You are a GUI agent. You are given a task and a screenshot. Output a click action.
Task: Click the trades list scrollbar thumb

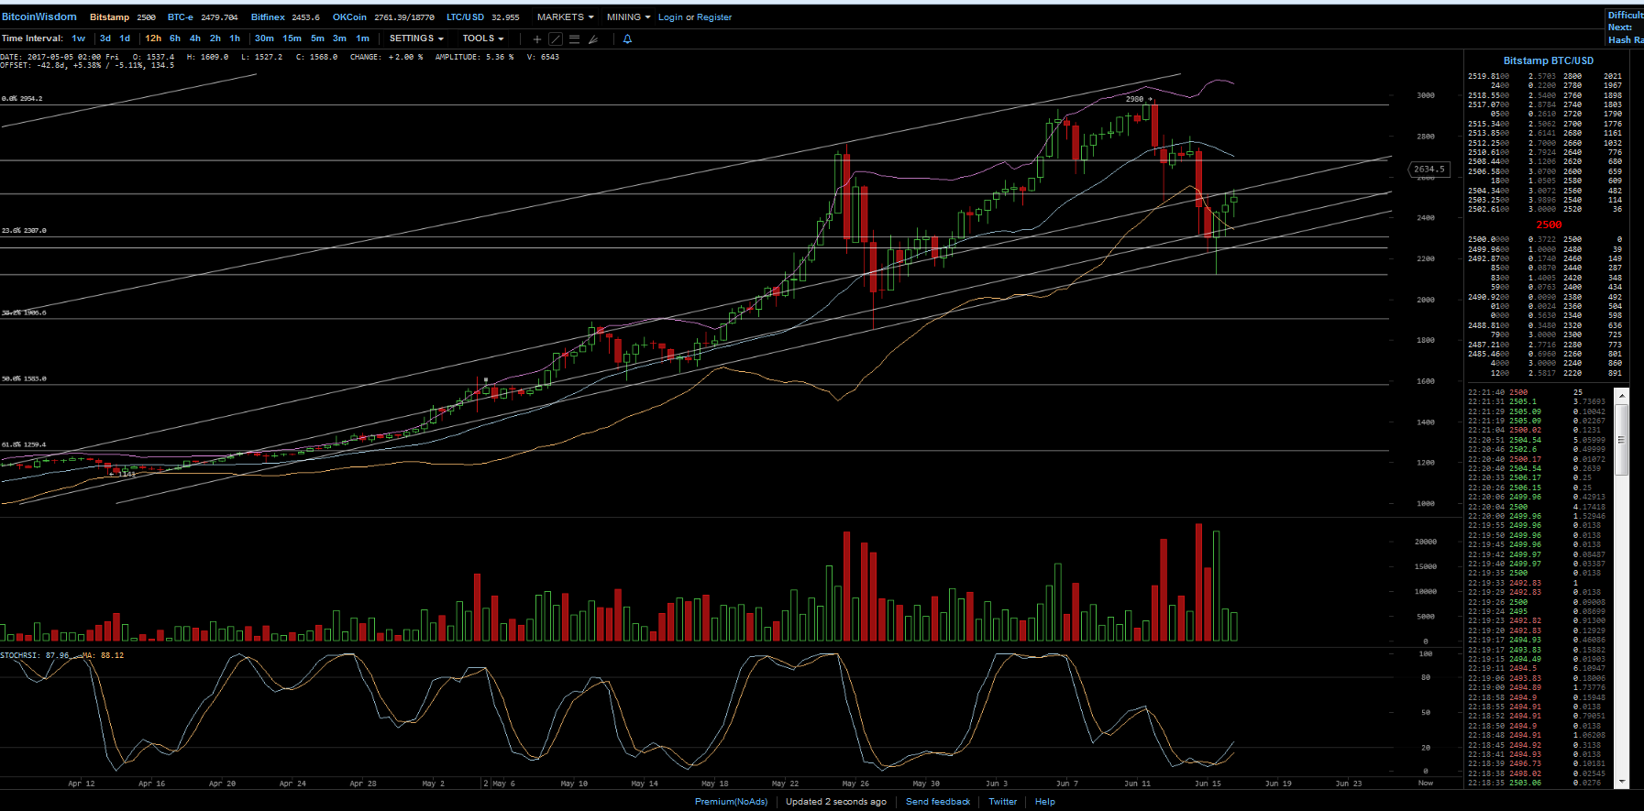point(1621,439)
